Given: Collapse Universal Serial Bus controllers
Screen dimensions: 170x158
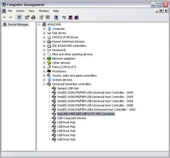Looking at the screenshot, I should click(x=44, y=84).
